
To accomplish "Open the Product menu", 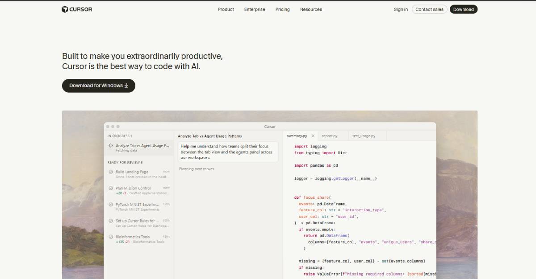I will point(226,9).
